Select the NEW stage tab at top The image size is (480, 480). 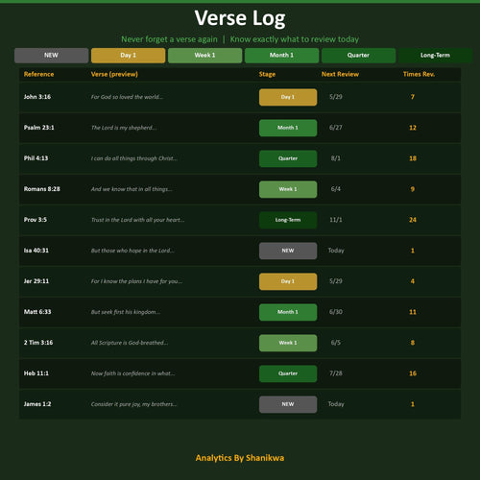pos(51,56)
